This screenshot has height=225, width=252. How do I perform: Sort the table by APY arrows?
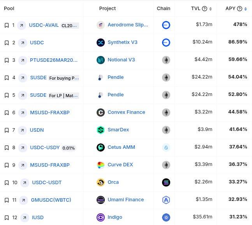coord(245,9)
